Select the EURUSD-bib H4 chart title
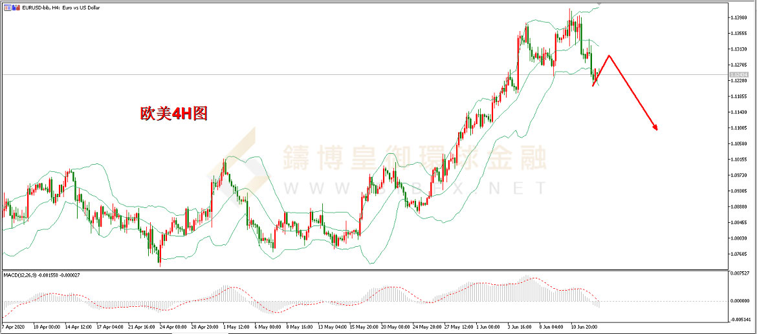Image resolution: width=757 pixels, height=334 pixels. pyautogui.click(x=61, y=8)
